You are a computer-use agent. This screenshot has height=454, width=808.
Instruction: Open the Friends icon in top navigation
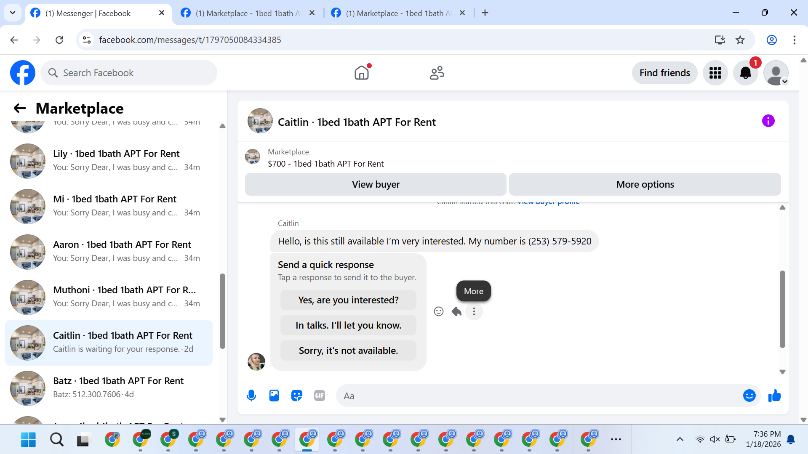[437, 73]
